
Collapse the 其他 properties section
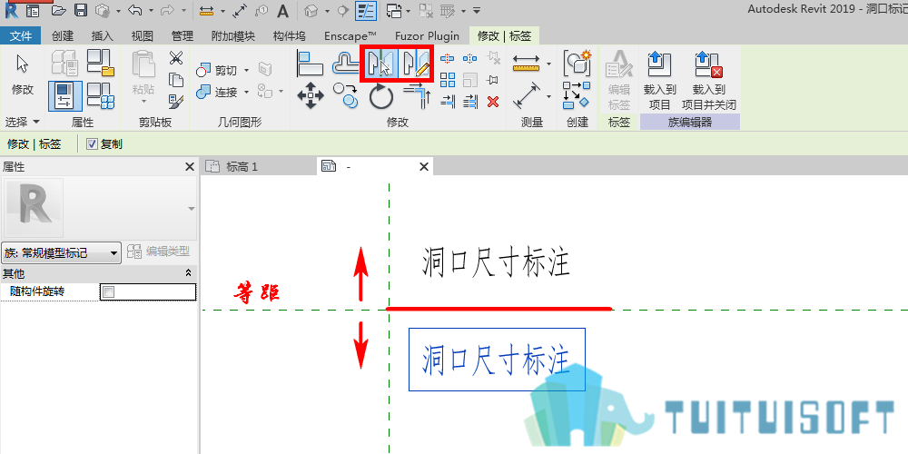point(188,273)
